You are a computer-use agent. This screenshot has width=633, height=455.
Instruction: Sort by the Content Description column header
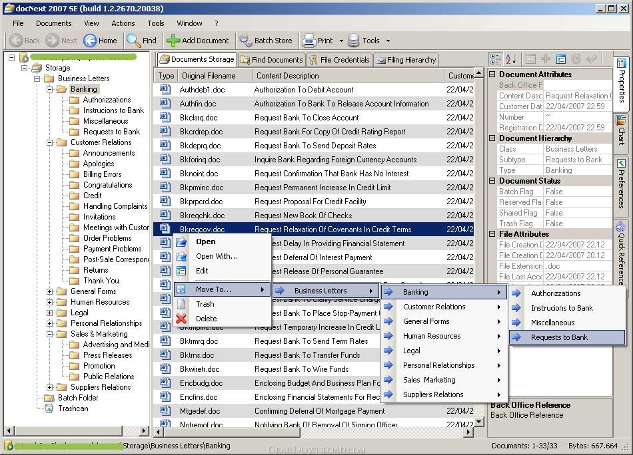[347, 76]
